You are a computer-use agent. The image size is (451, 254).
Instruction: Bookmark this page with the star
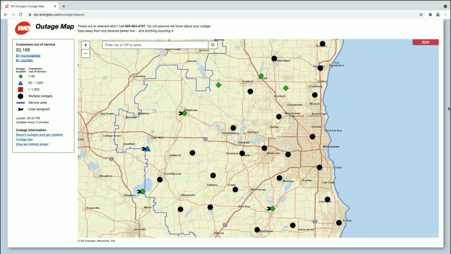point(421,14)
